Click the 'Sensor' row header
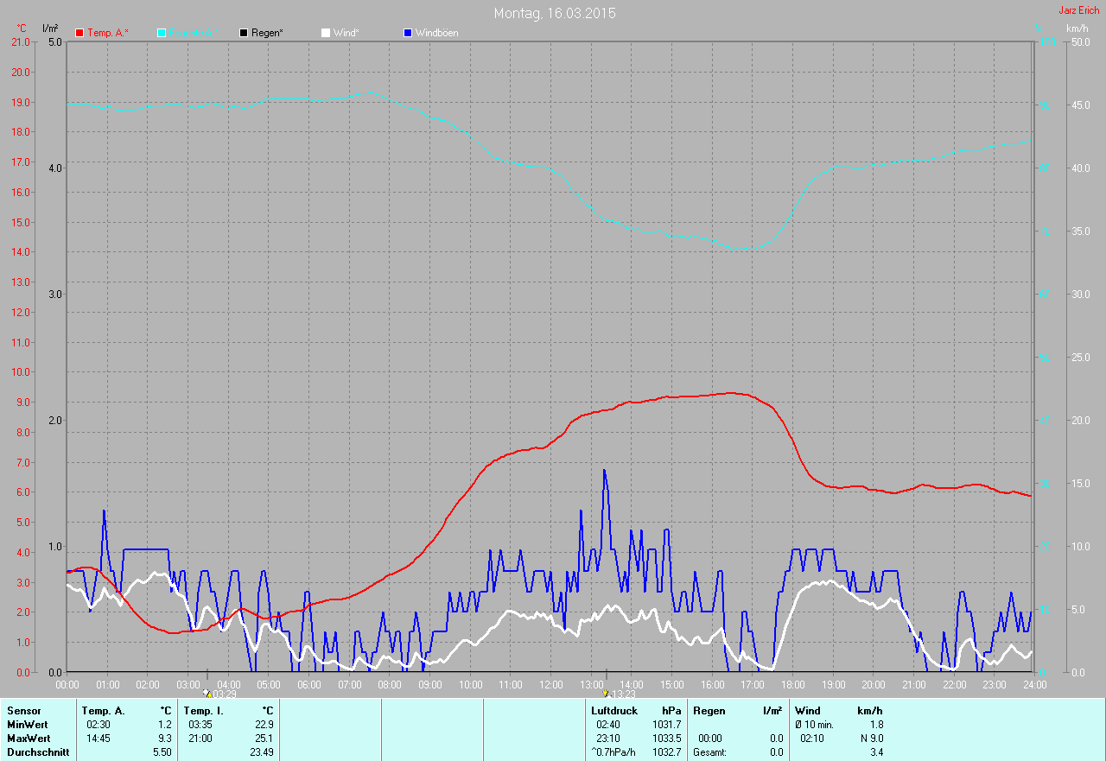1106x761 pixels. (x=23, y=711)
